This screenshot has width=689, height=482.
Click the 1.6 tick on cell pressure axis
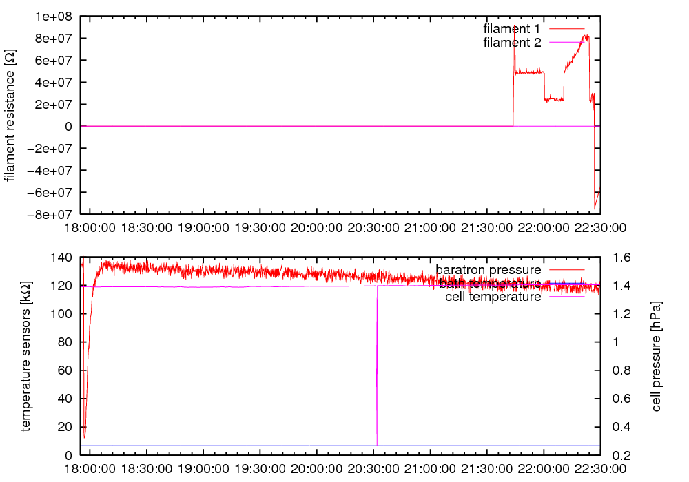[x=619, y=258]
